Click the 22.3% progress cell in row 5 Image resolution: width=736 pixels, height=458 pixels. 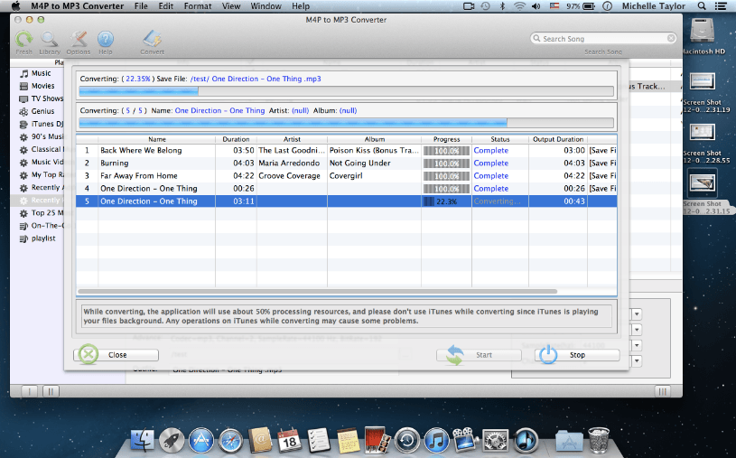click(446, 201)
